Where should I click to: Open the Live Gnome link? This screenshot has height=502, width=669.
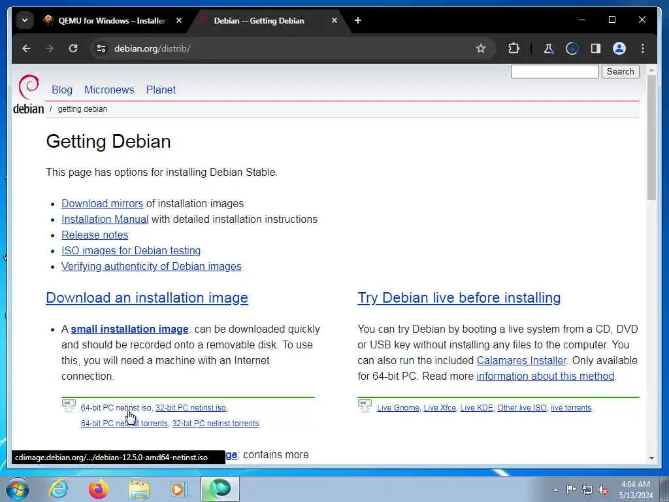(x=398, y=408)
